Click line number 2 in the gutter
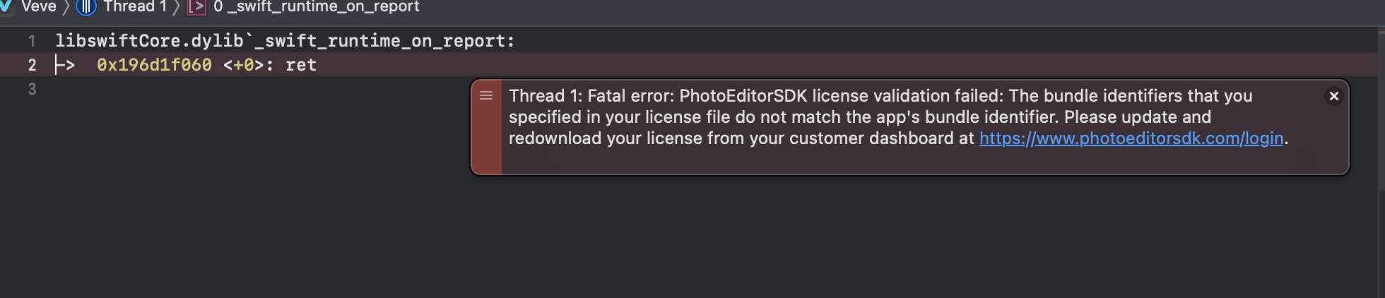The image size is (1385, 298). [32, 65]
